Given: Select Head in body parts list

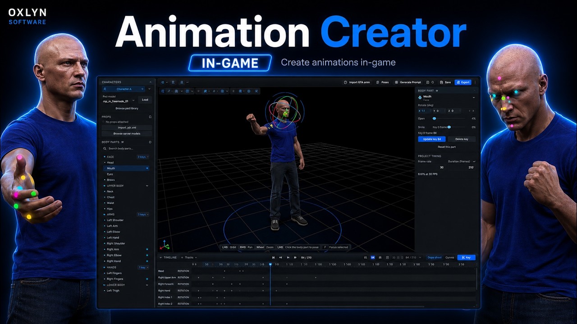Looking at the screenshot, I should tap(110, 162).
